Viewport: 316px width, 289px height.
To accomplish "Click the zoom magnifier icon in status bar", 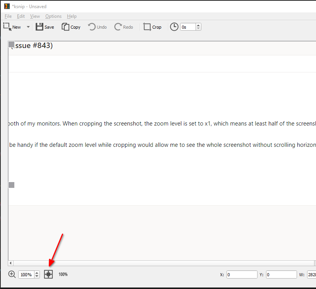I will click(x=12, y=274).
